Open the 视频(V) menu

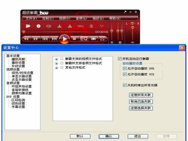point(65,18)
